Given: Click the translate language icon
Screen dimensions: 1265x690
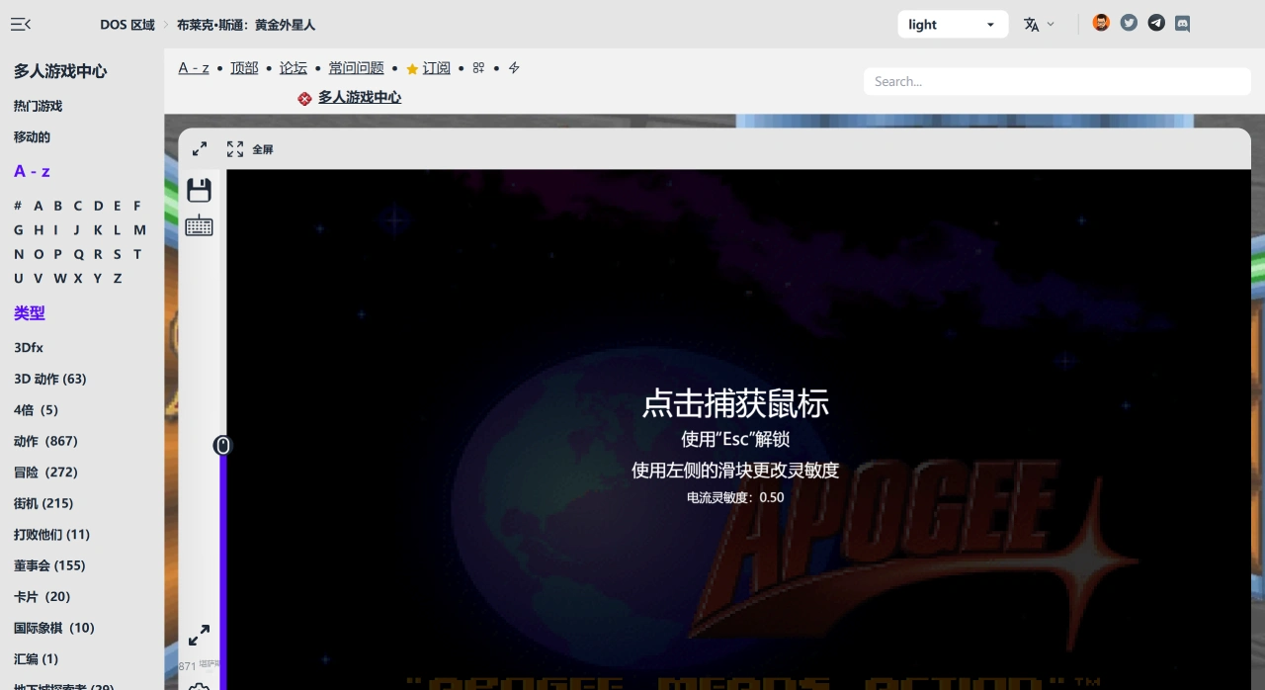Looking at the screenshot, I should click(x=1031, y=25).
